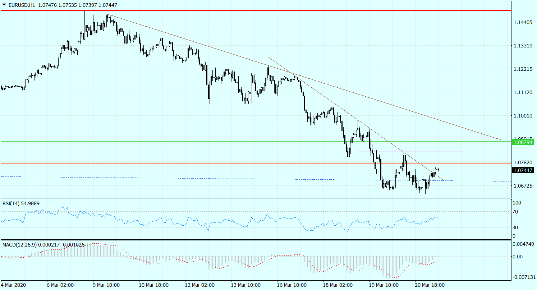The height and width of the screenshot is (290, 537).
Task: Click the RSI(14) 54.9889 indicator label
Action: 21,203
